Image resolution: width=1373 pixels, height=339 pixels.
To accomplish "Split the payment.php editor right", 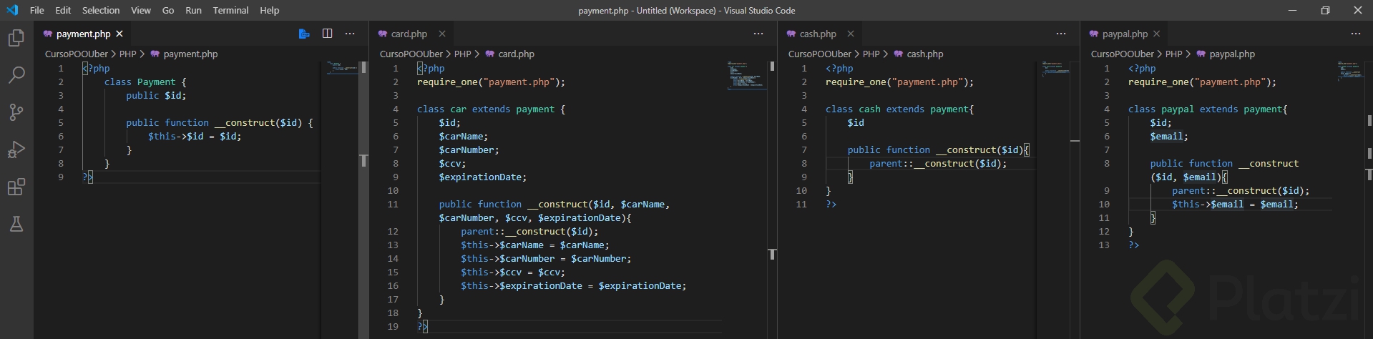I will (x=327, y=34).
